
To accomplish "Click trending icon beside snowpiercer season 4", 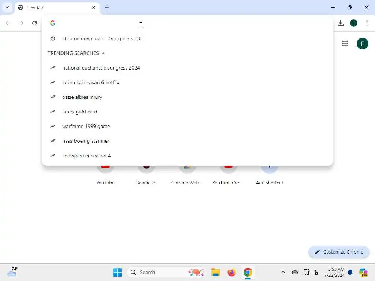I will tap(53, 156).
